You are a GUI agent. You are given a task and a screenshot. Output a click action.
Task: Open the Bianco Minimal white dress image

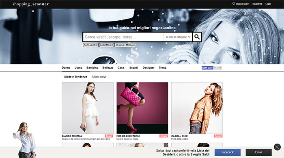pyautogui.click(x=88, y=108)
